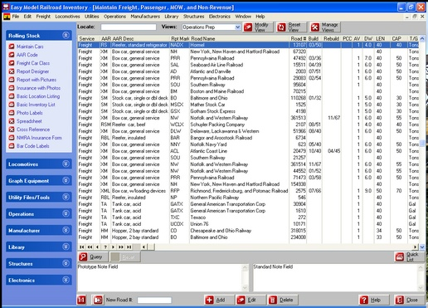
Task: Open Photo Labels
Action: (29, 113)
